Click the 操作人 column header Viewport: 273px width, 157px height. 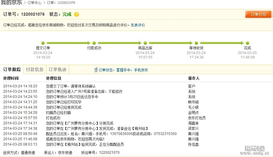(x=194, y=78)
